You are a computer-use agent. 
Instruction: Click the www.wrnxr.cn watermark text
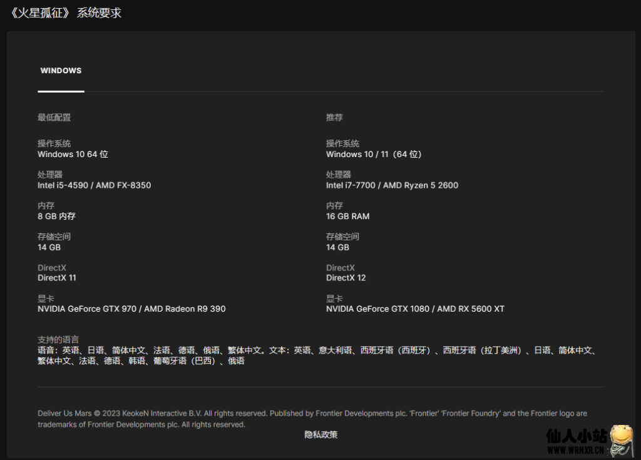pos(574,449)
